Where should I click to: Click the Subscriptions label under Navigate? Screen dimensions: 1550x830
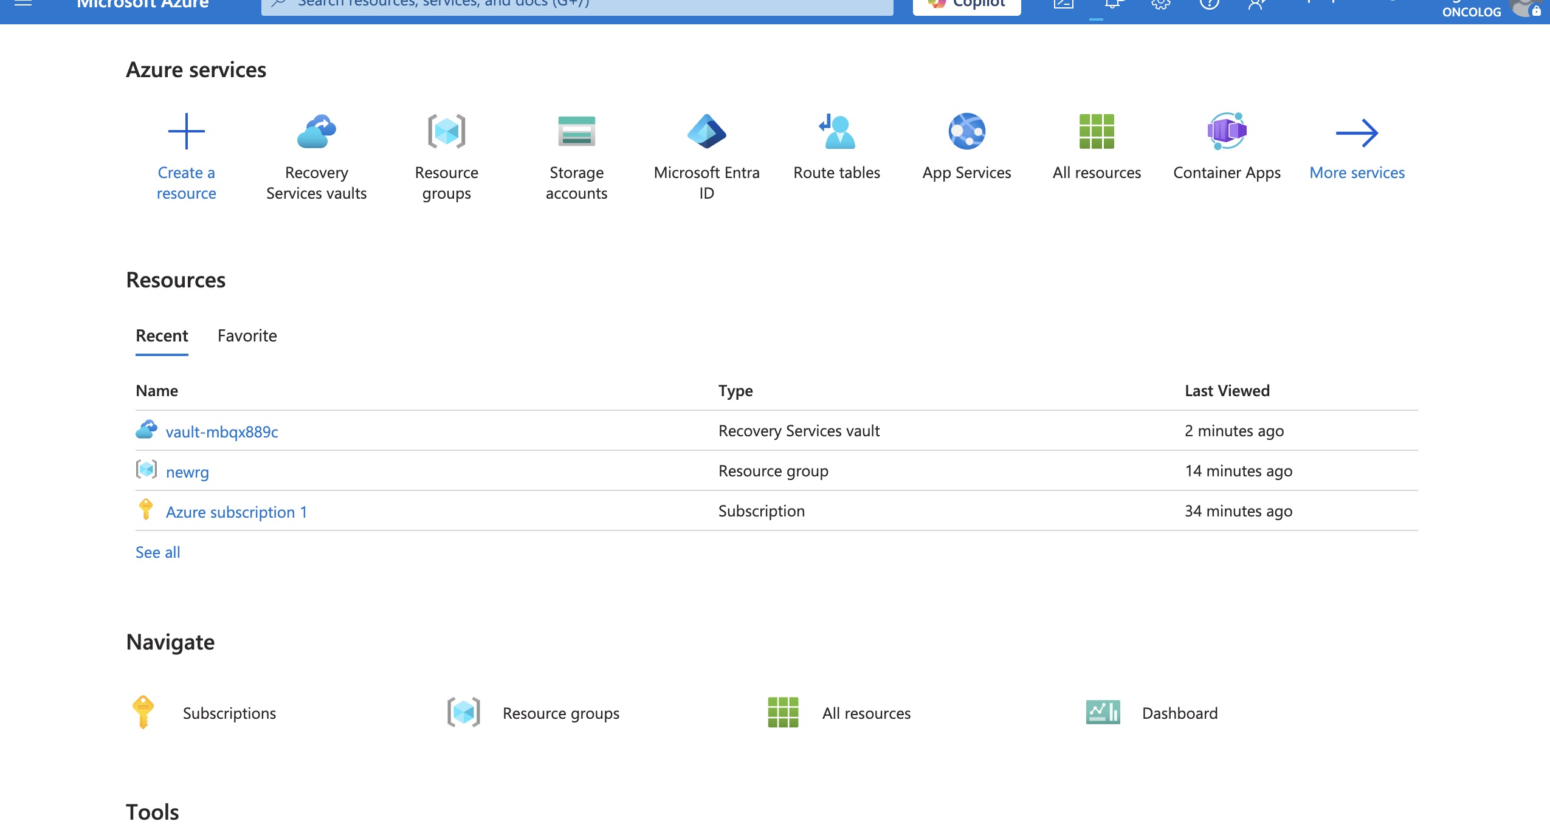pyautogui.click(x=229, y=713)
